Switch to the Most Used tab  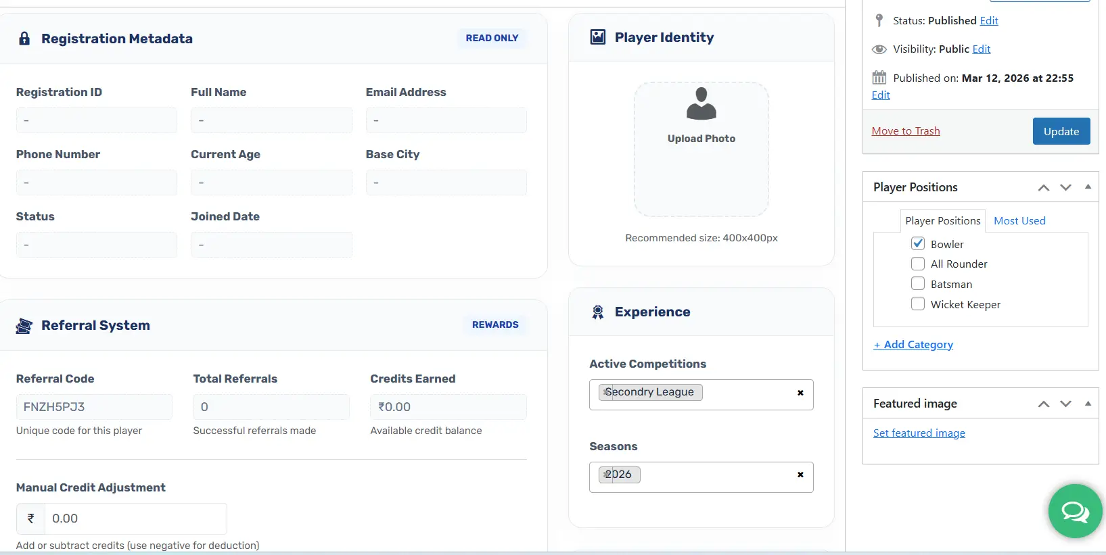coord(1019,221)
